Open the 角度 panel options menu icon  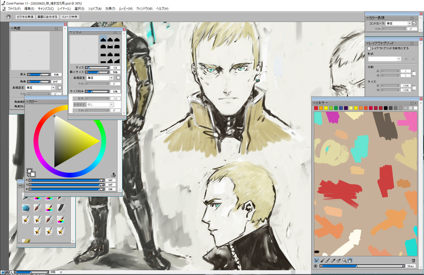pos(56,28)
